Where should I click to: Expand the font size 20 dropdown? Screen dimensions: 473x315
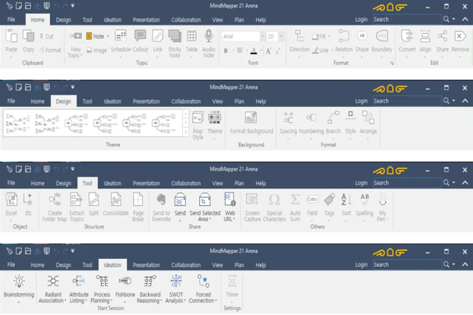(x=280, y=37)
